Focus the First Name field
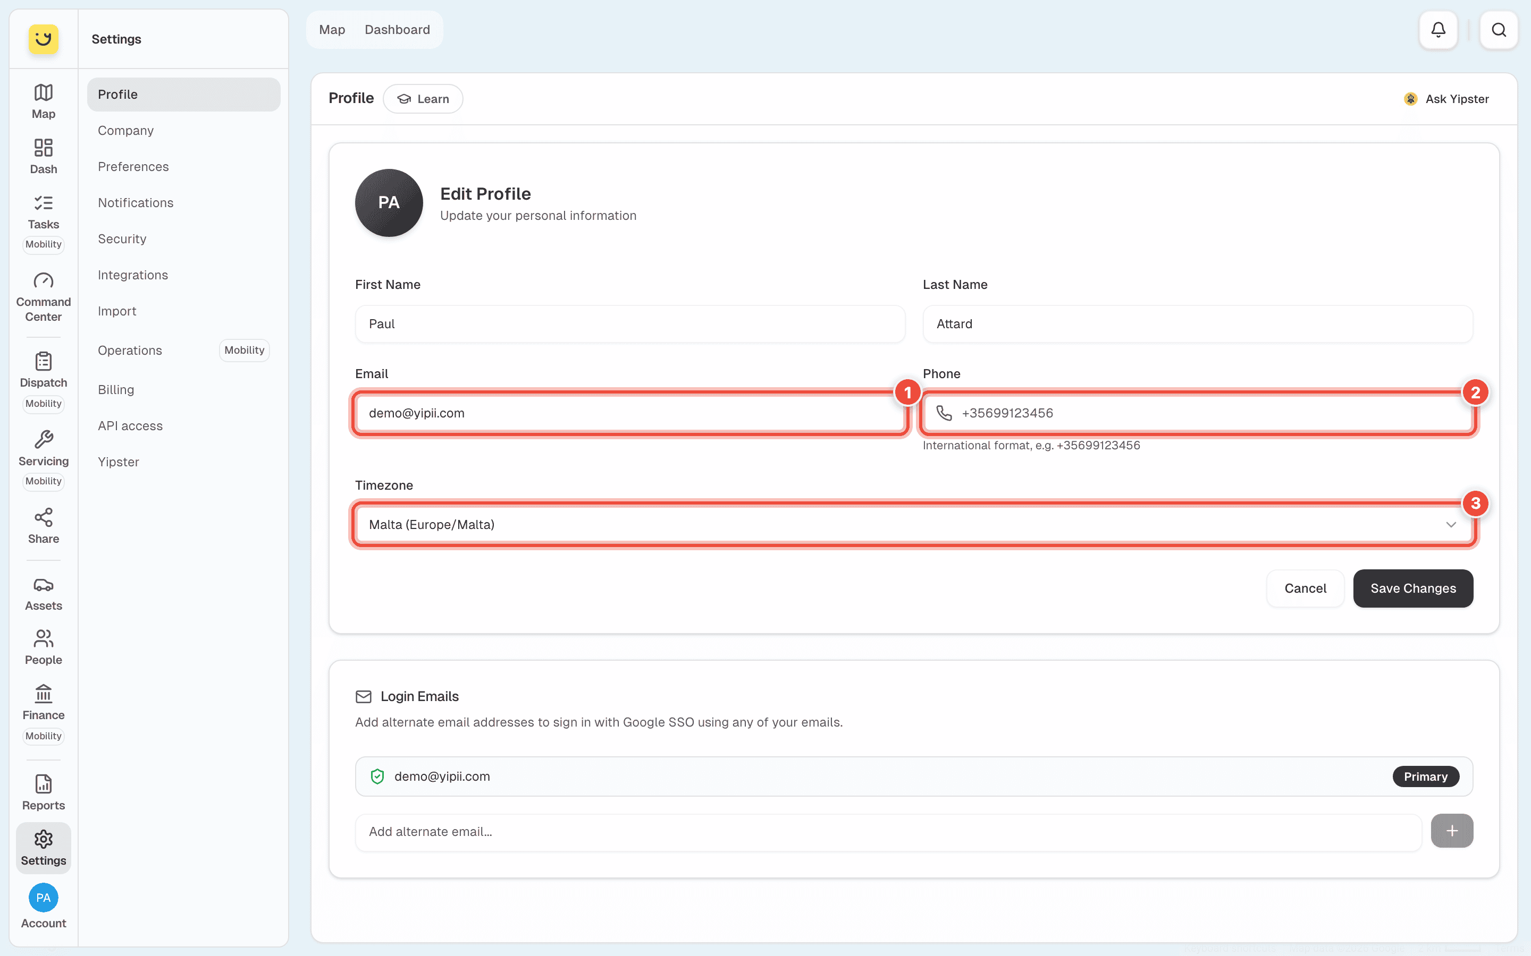The width and height of the screenshot is (1531, 956). pyautogui.click(x=630, y=325)
